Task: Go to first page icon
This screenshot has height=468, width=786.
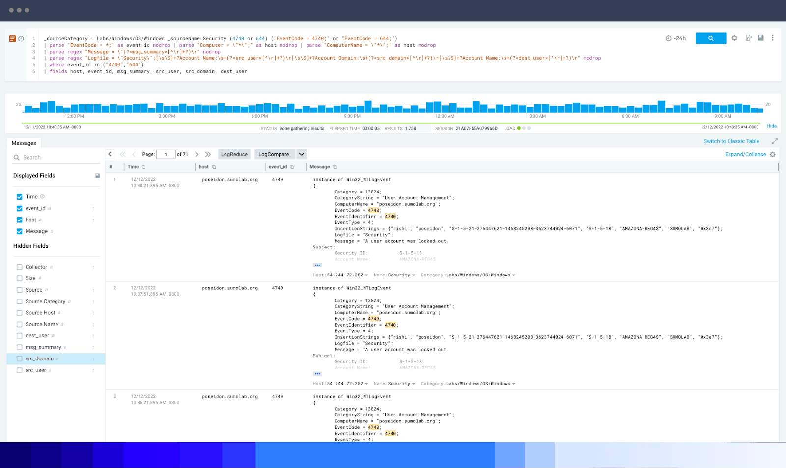Action: [x=123, y=154]
